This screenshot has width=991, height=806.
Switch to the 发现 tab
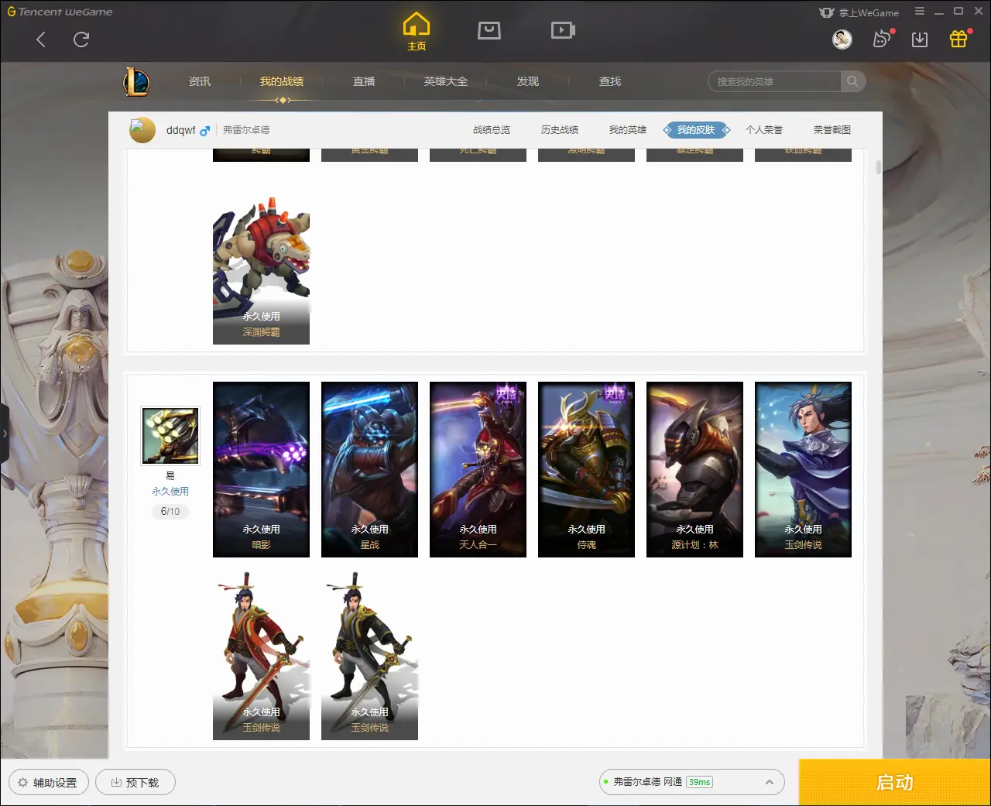click(528, 81)
